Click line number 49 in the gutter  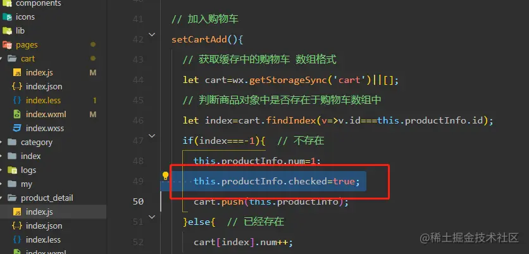[138, 181]
